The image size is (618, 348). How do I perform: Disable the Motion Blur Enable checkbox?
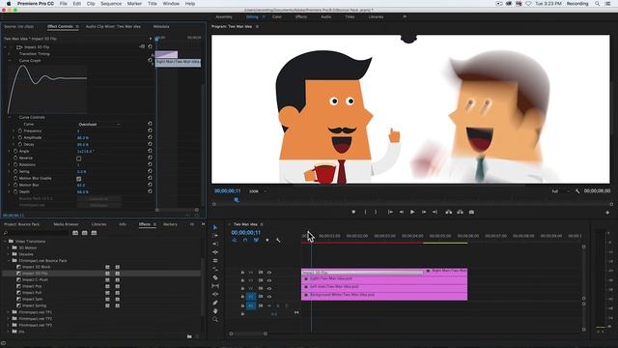[x=79, y=179]
